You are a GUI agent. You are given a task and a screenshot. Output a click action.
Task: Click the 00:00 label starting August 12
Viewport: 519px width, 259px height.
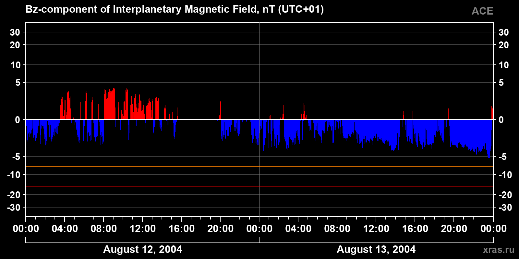coord(26,229)
